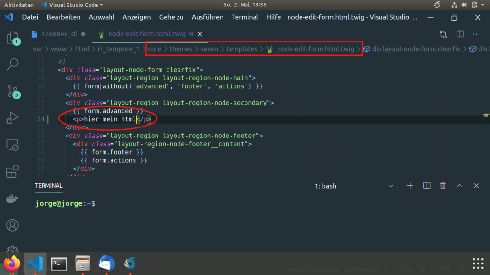Open the editor more actions ellipsis menu
Image resolution: width=490 pixels, height=275 pixels.
tap(476, 34)
